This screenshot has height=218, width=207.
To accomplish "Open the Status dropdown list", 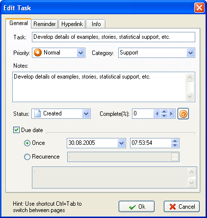I will point(86,114).
